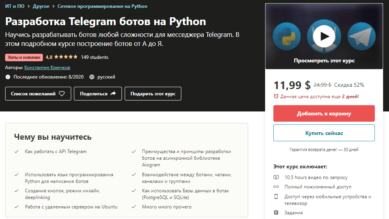Click checkmark beside 'Создание кнопок, режим инлайн'
Viewport: 389px width, 219px height.
(x=17, y=190)
